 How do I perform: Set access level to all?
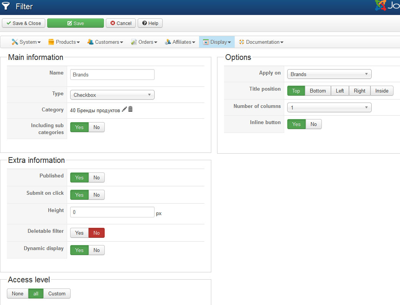(x=36, y=294)
